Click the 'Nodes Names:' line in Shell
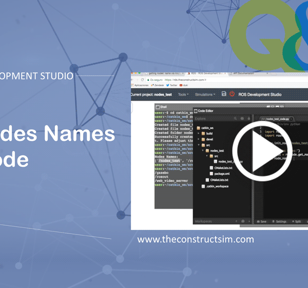Image resolution: width=308 pixels, height=288 pixels. [x=166, y=157]
